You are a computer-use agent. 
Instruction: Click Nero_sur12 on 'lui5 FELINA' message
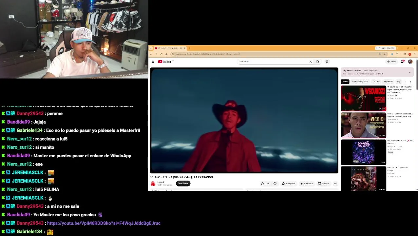(x=19, y=189)
